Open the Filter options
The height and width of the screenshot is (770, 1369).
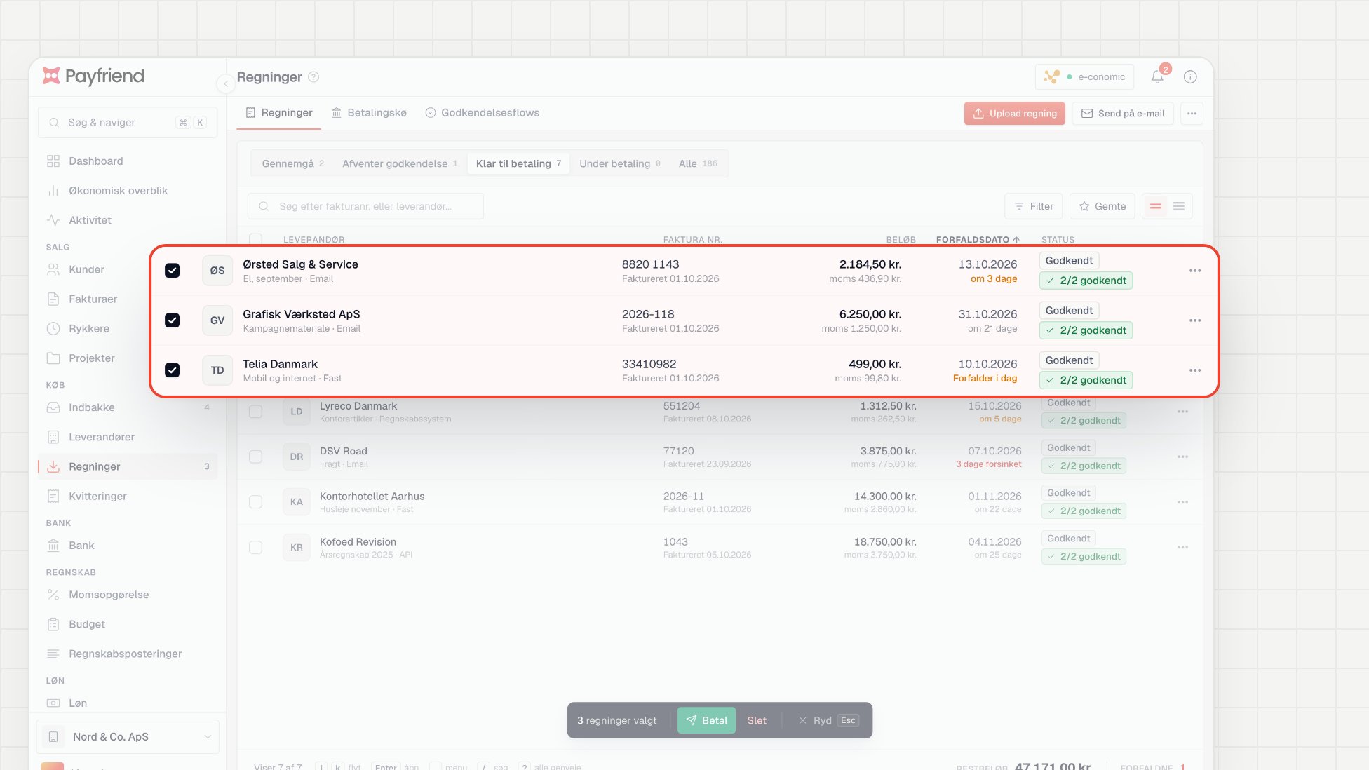[1034, 206]
